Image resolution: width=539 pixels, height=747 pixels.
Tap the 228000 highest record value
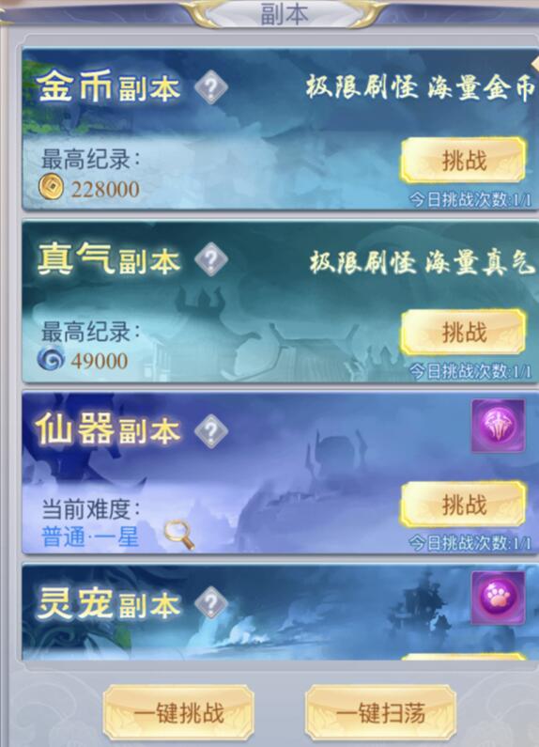pos(105,189)
